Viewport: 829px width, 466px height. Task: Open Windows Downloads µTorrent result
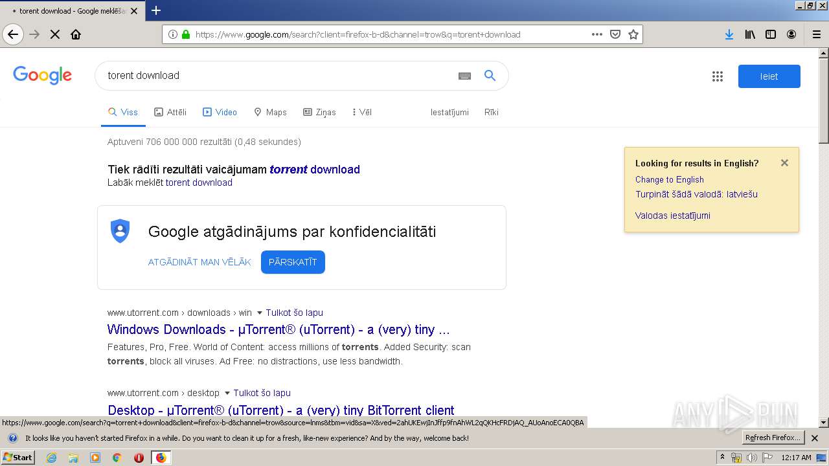pyautogui.click(x=278, y=329)
